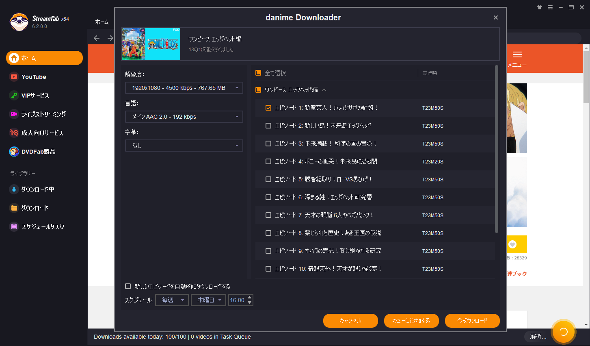Click the browser forward arrow
This screenshot has height=346, width=590.
(110, 38)
